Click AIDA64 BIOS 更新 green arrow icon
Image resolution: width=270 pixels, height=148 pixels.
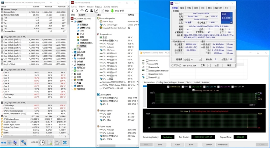coord(112,11)
